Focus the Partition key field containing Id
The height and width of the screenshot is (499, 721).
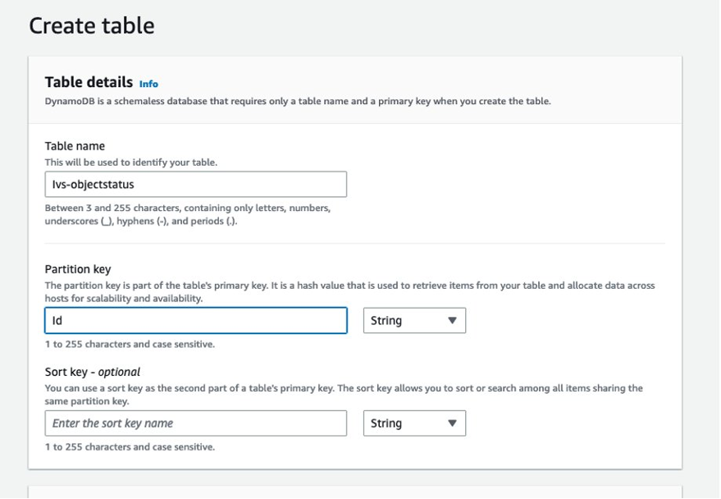click(x=196, y=321)
